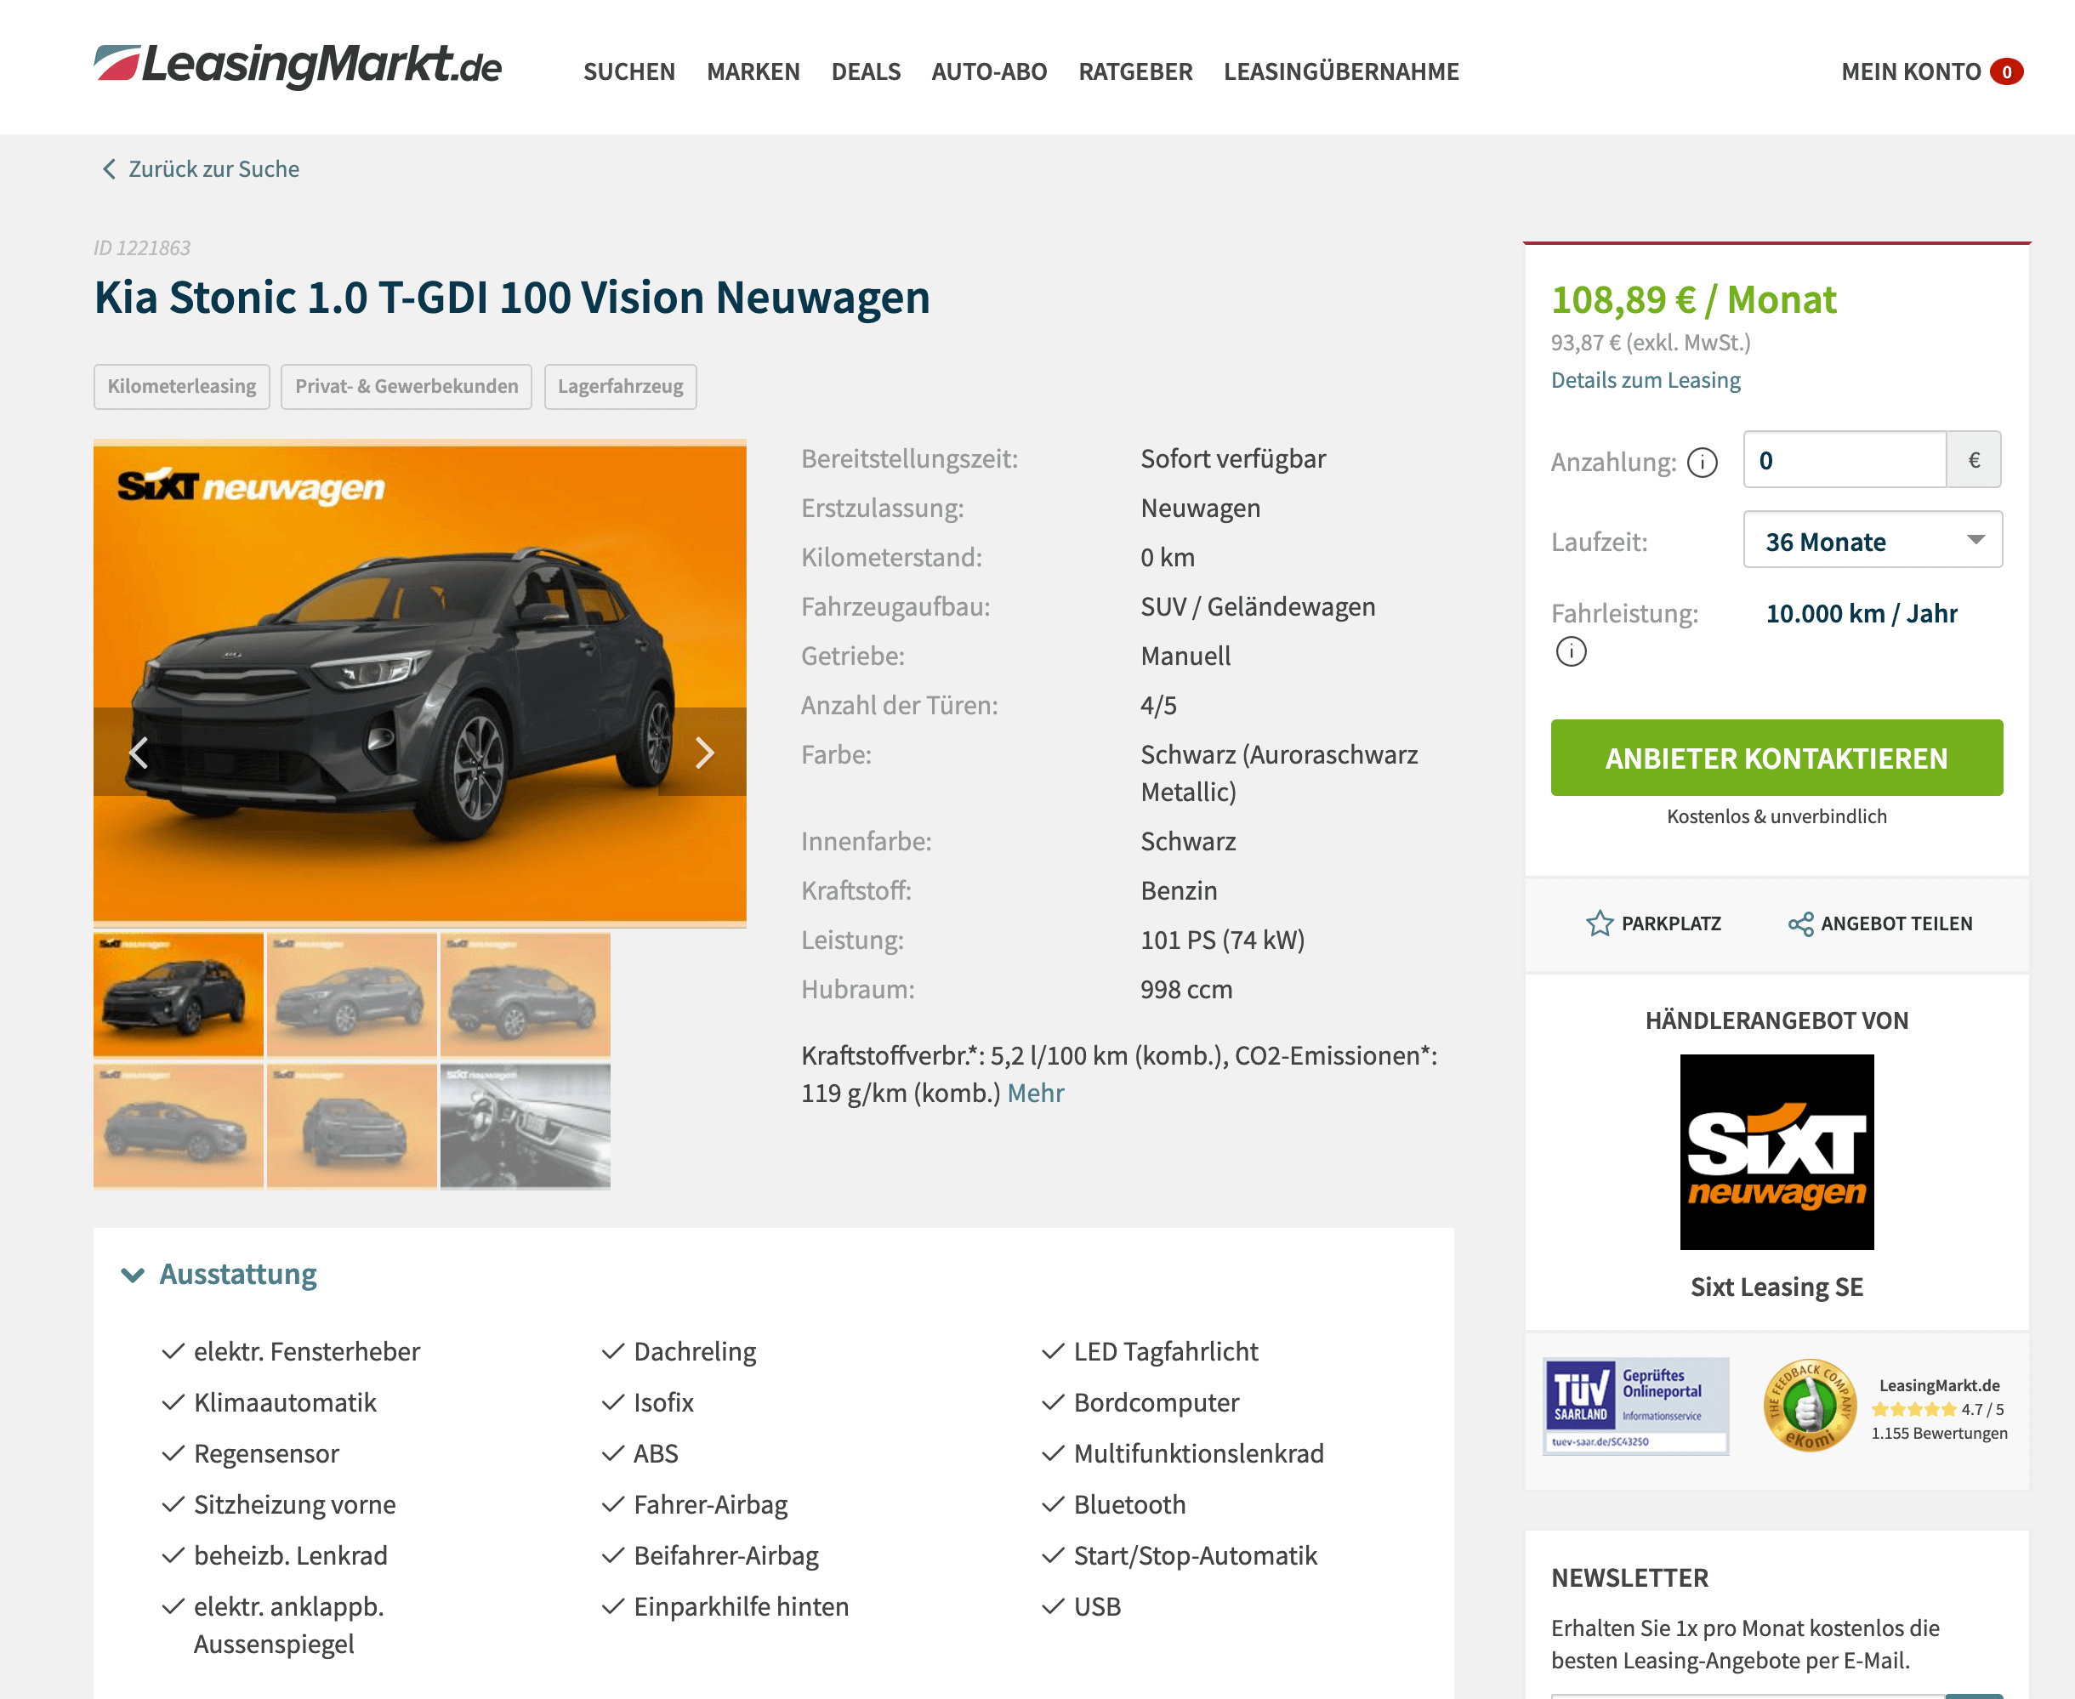Click the Parkplatz star icon
The width and height of the screenshot is (2075, 1699).
1600,923
